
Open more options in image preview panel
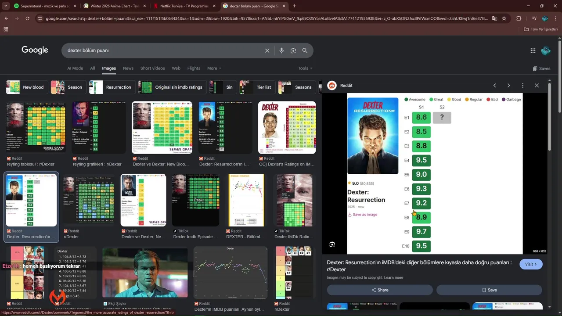click(x=522, y=86)
